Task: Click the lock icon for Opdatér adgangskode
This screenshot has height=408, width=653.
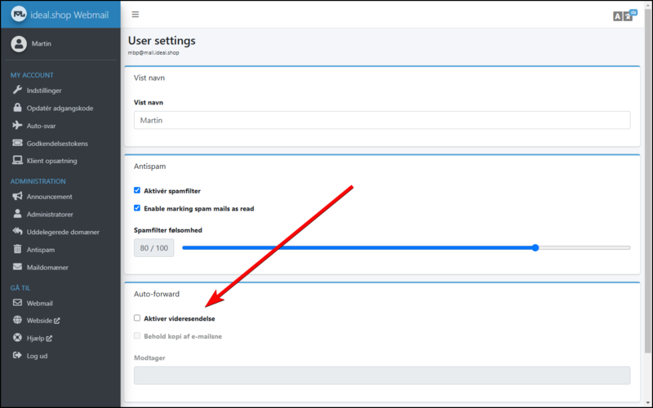Action: pos(17,108)
